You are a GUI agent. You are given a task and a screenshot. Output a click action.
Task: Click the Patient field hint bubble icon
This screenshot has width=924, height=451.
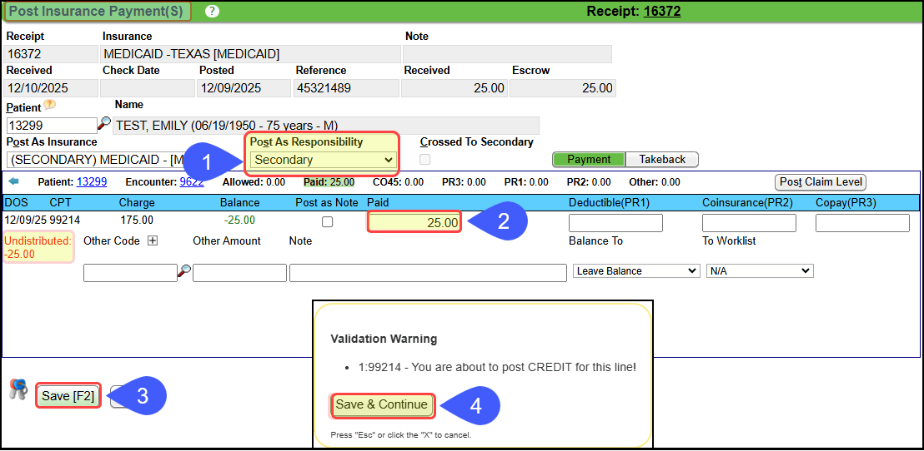point(50,105)
